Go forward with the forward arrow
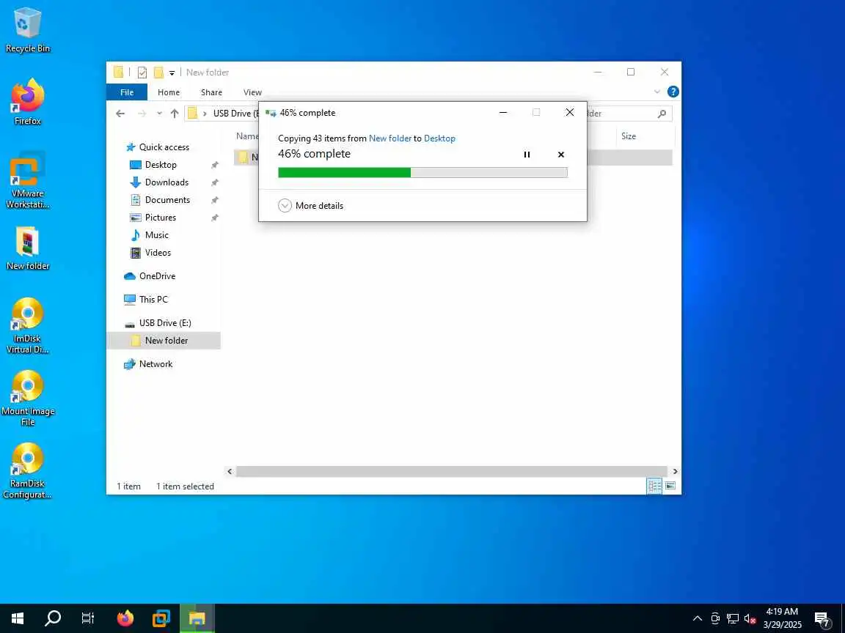Image resolution: width=845 pixels, height=633 pixels. [142, 114]
